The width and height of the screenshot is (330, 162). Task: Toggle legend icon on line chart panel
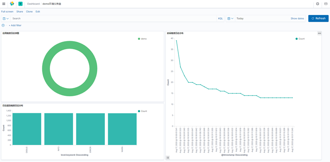coord(168,158)
